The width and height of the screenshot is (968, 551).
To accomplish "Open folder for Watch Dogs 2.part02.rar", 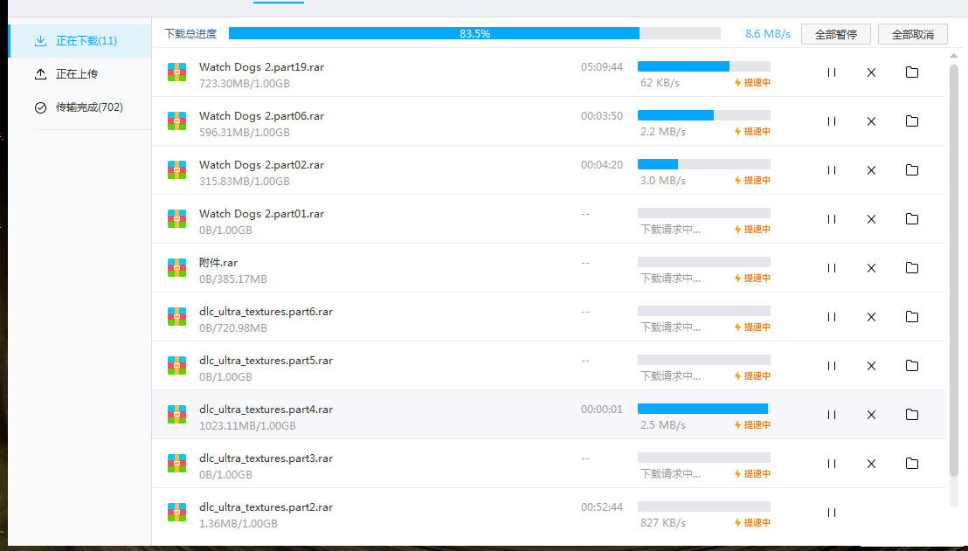I will [x=912, y=169].
